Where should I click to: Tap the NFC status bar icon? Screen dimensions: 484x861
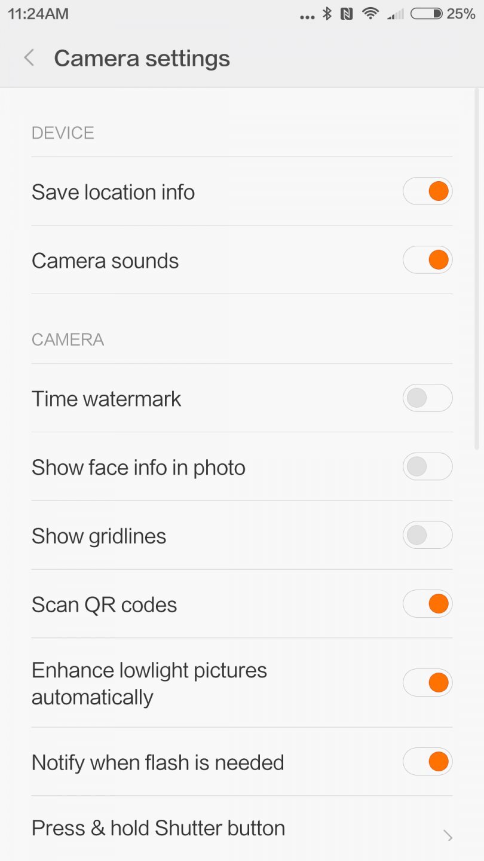pos(347,14)
